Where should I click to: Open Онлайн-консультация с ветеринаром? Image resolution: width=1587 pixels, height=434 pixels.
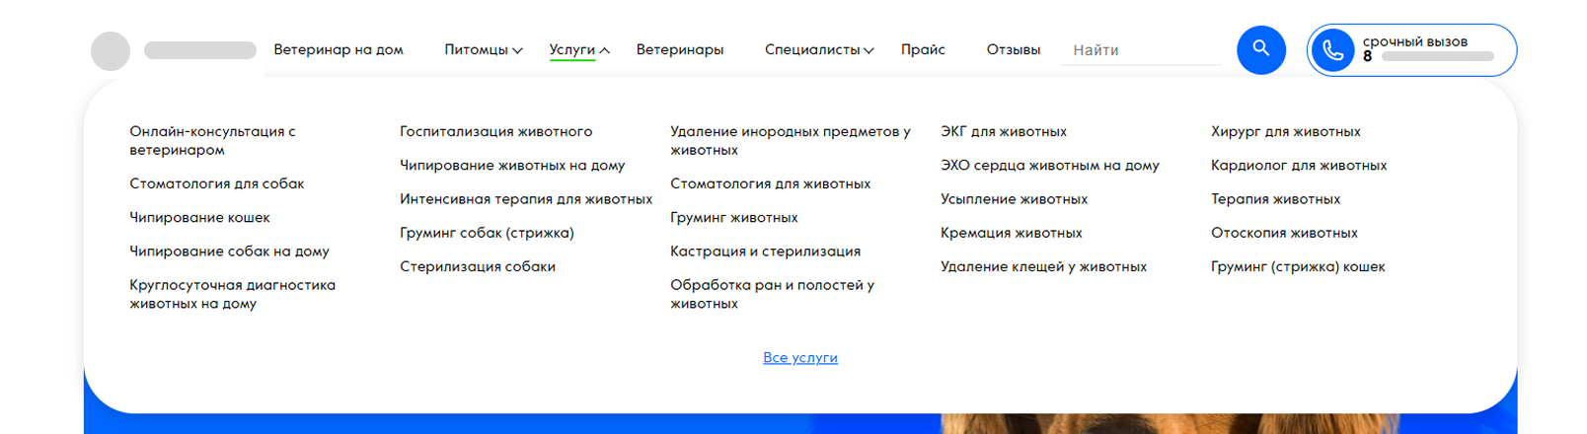click(x=212, y=140)
